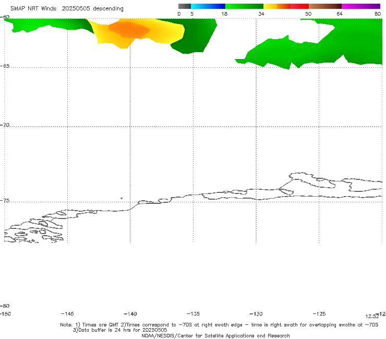Screen dimensions: 386x339
Task: Click the latitude label '-80'
Action: [x=5, y=306]
